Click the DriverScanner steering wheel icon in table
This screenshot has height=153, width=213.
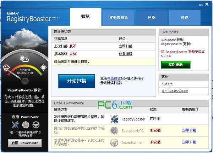point(114,142)
